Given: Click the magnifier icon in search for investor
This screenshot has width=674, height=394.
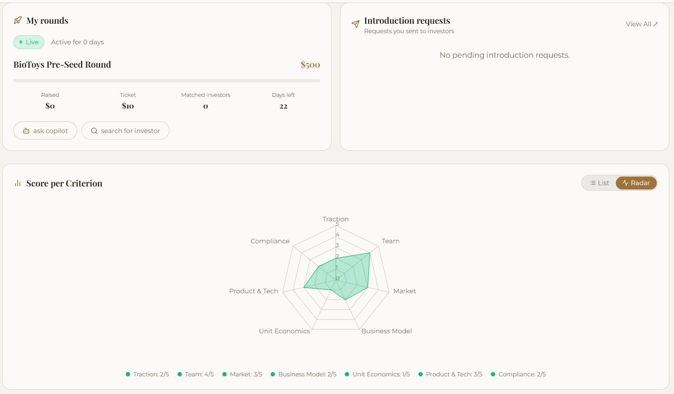Looking at the screenshot, I should coord(94,131).
